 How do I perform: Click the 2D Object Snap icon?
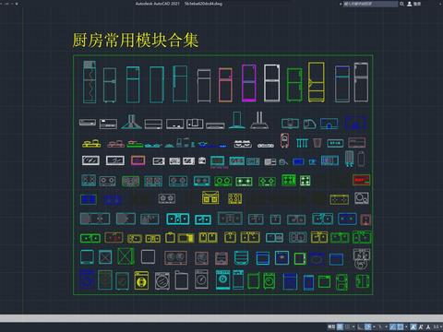tap(401, 326)
